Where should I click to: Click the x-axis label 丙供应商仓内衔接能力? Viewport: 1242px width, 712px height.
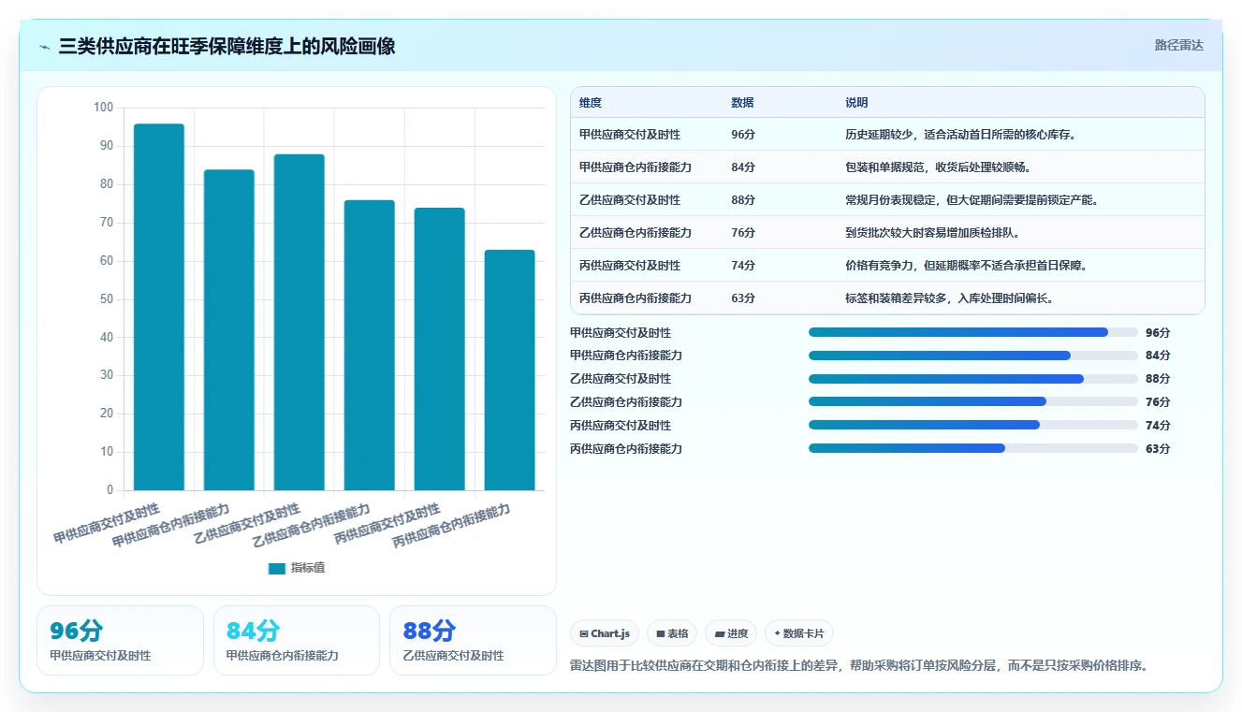451,526
